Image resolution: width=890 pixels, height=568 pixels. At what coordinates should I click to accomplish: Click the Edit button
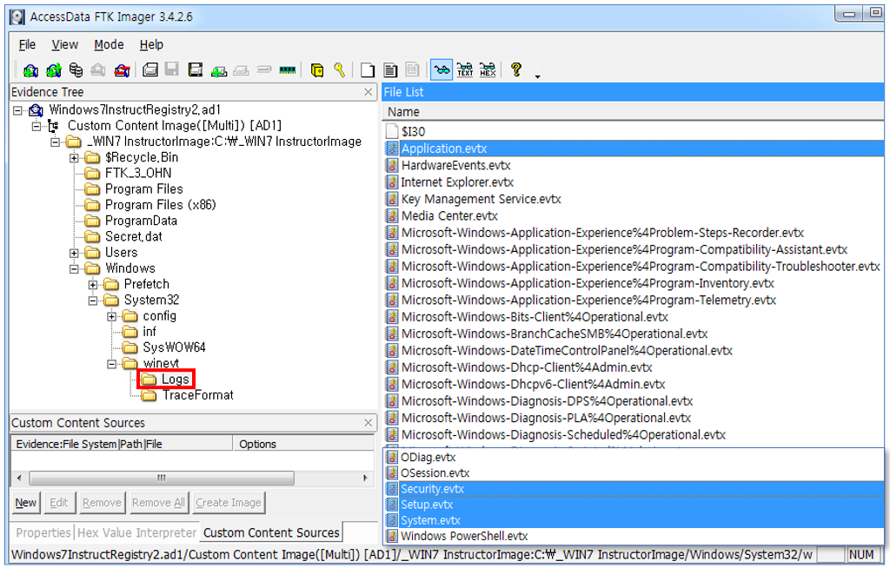[x=59, y=503]
